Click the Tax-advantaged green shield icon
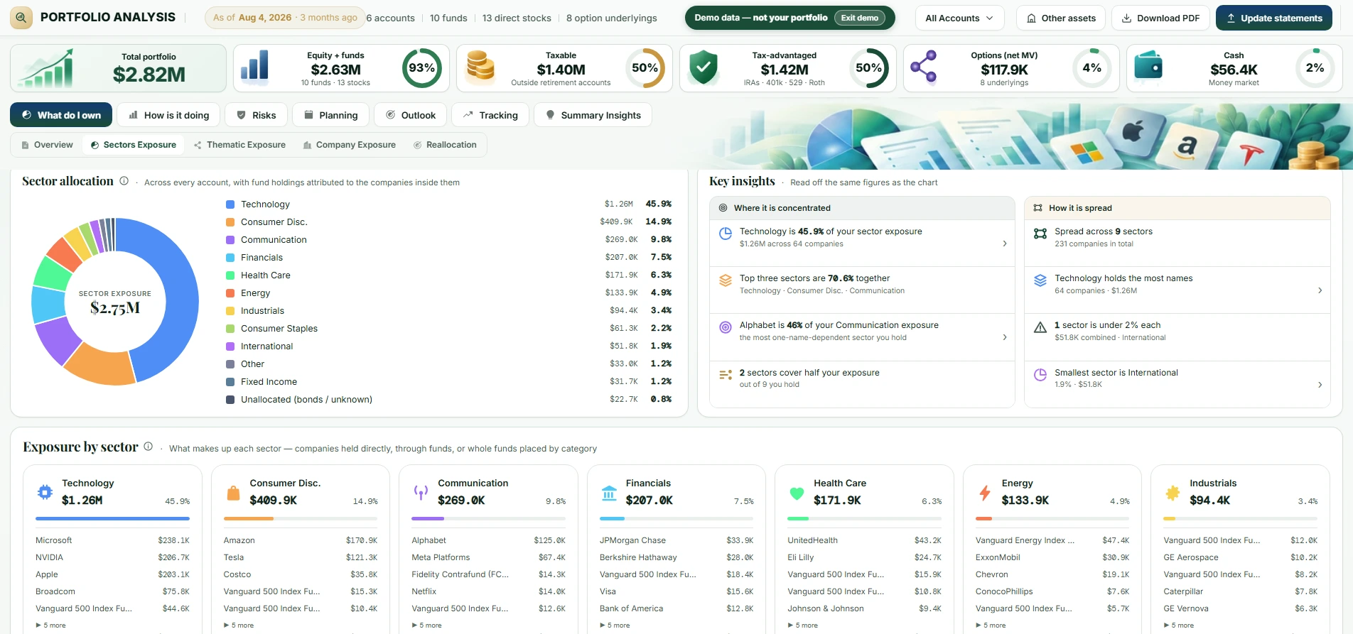The width and height of the screenshot is (1353, 634). pyautogui.click(x=704, y=67)
